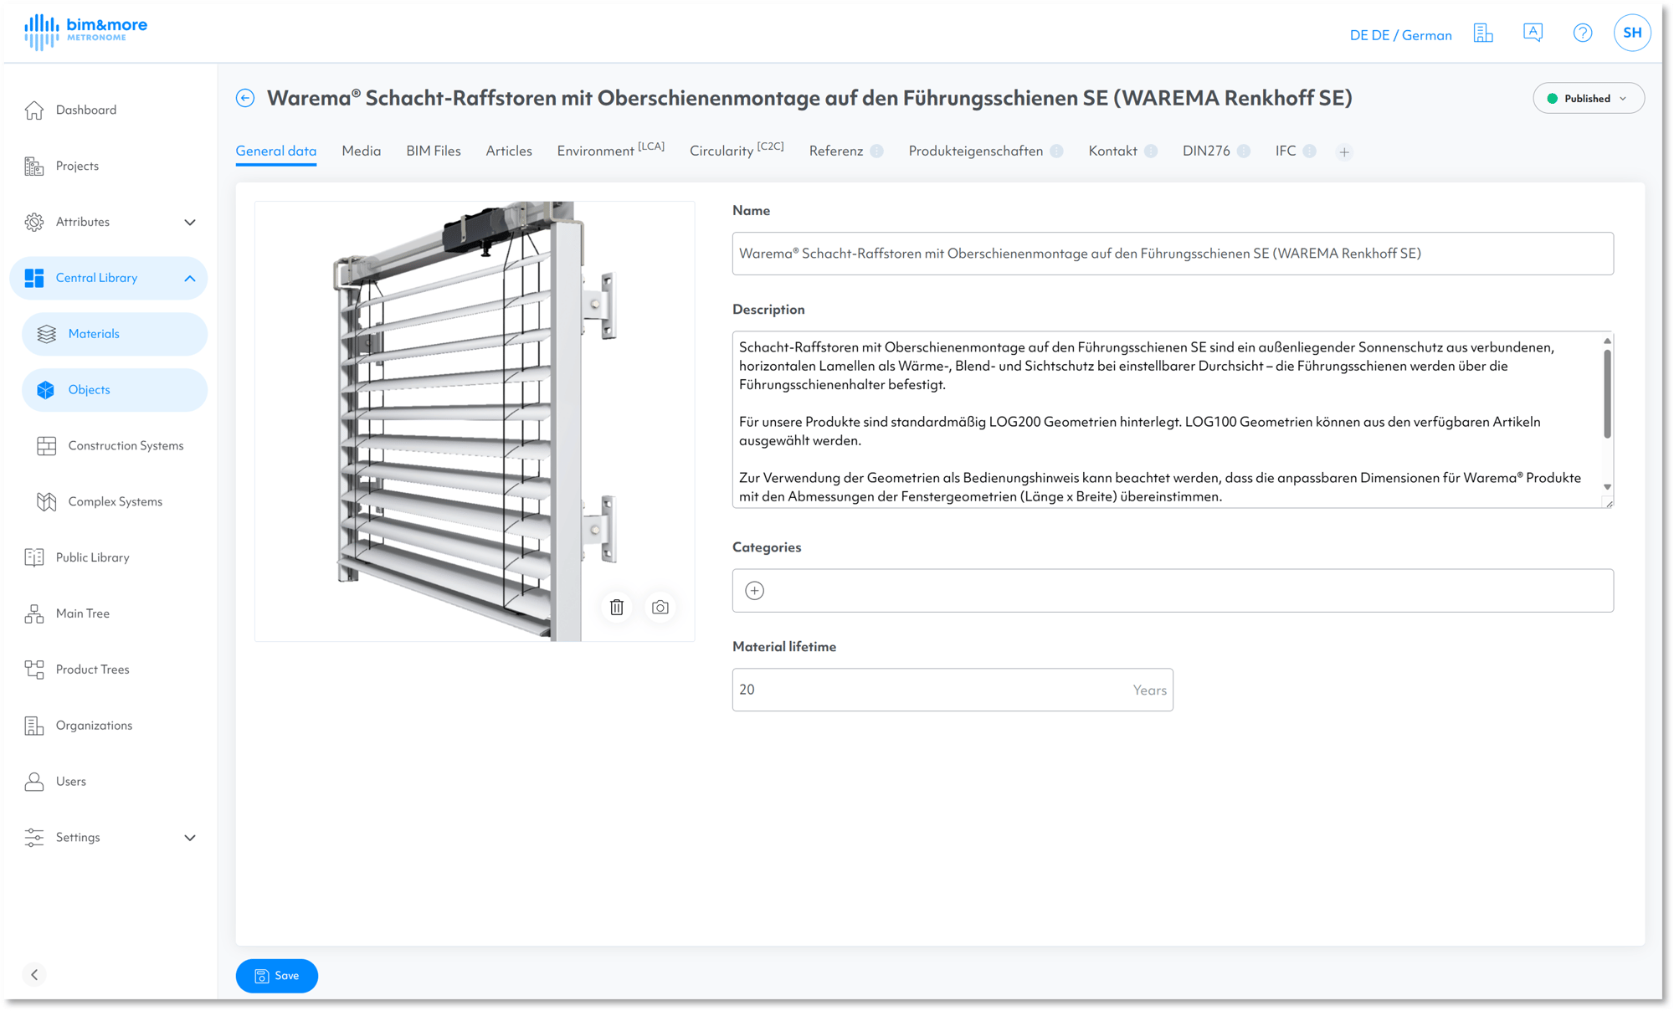Delete image with trash icon
This screenshot has height=1011, width=1674.
[x=617, y=608]
